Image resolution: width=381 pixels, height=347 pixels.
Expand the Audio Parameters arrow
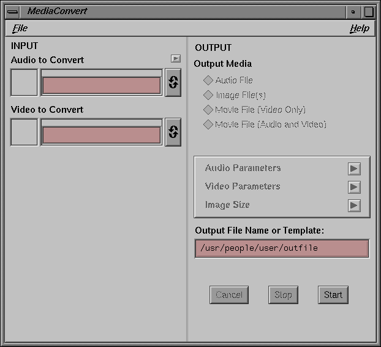pos(354,169)
